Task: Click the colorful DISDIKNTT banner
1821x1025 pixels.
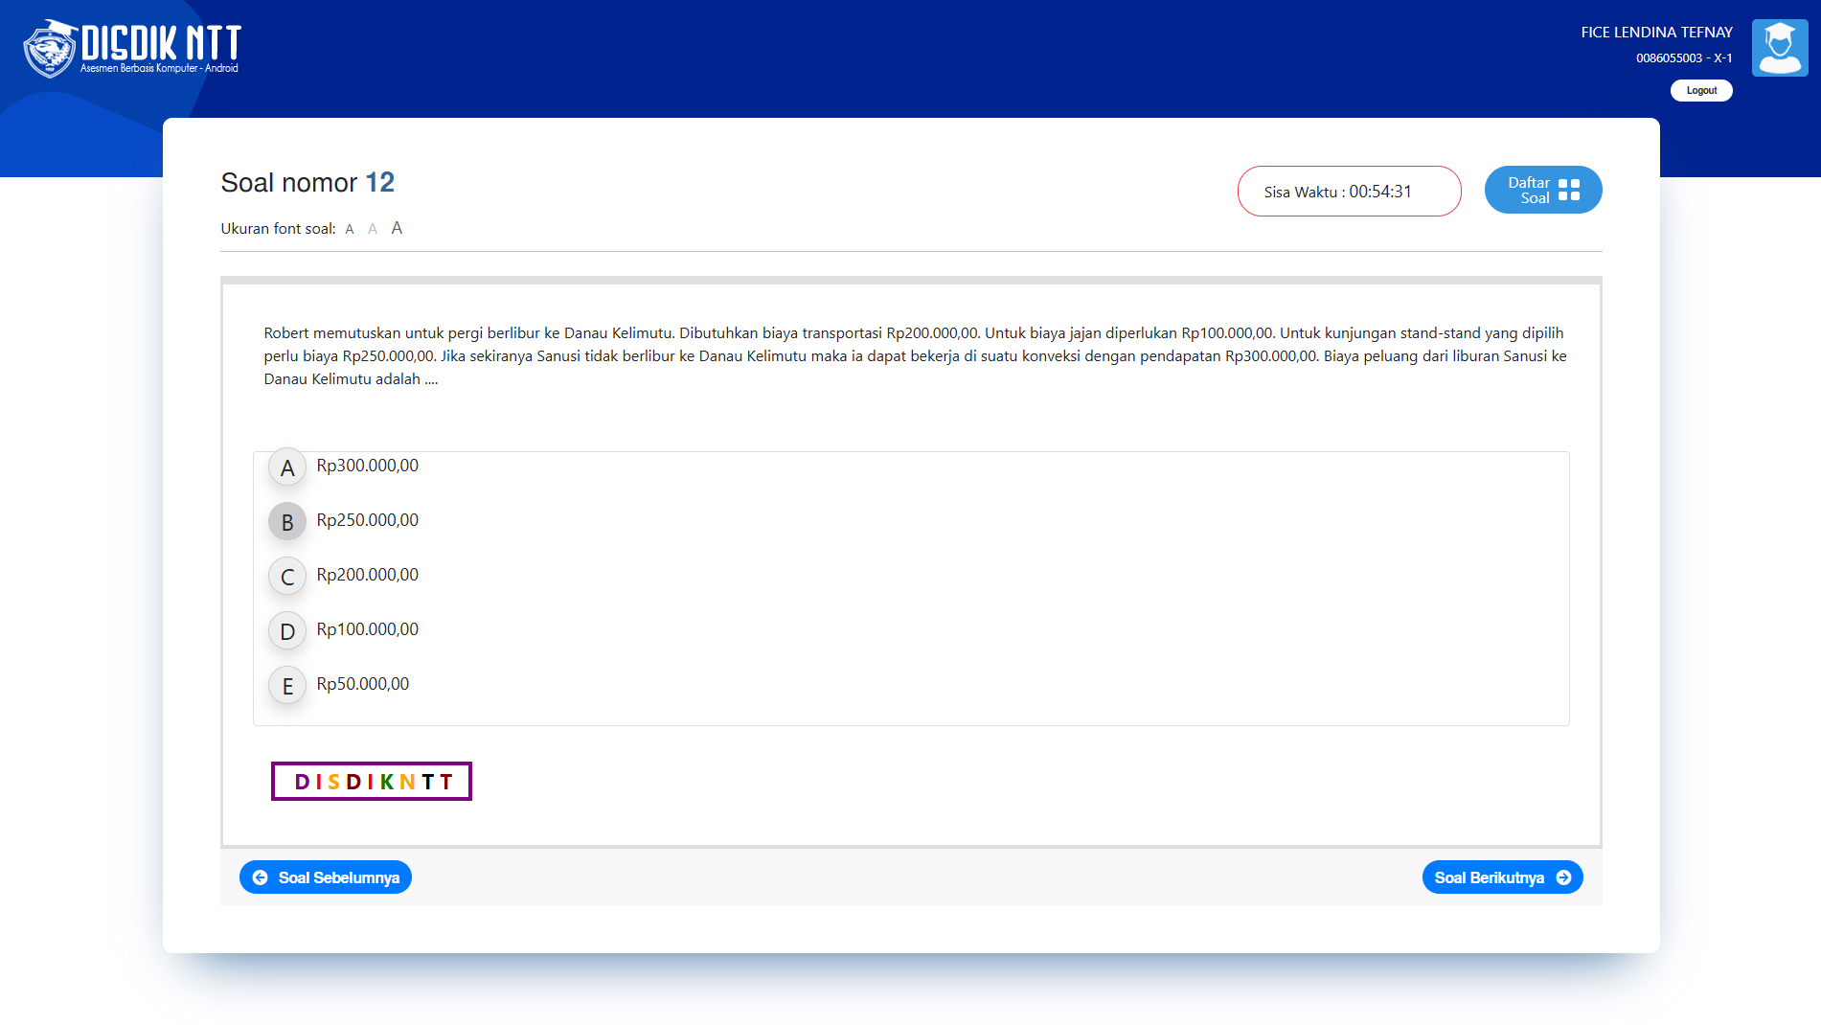Action: (372, 782)
